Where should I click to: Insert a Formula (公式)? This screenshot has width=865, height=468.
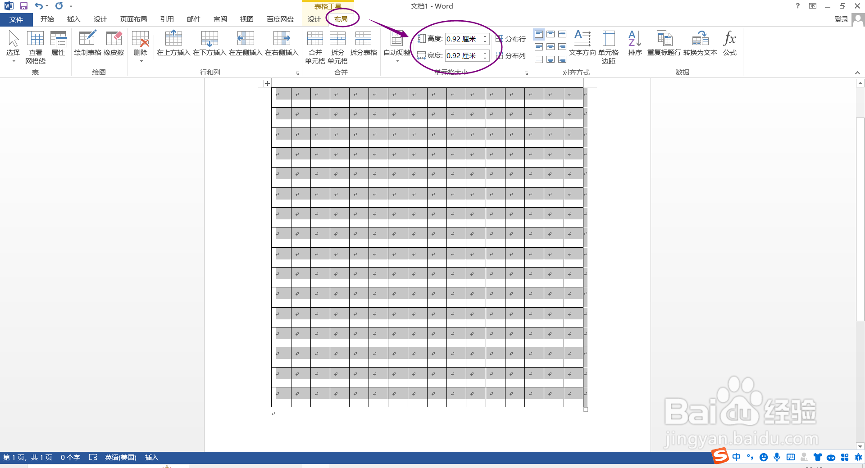click(x=729, y=44)
